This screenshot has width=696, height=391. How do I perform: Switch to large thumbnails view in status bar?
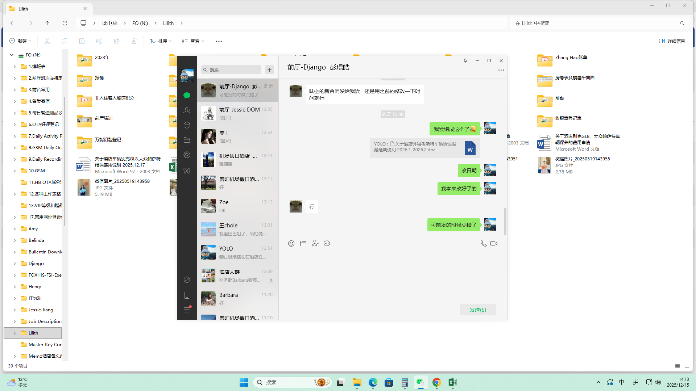pos(687,366)
